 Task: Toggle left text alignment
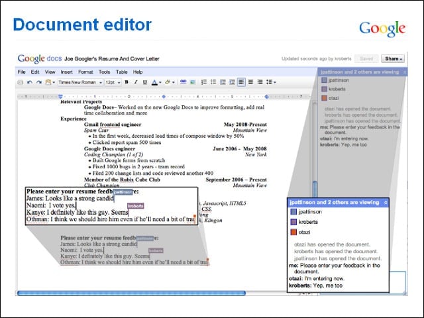tap(241, 82)
